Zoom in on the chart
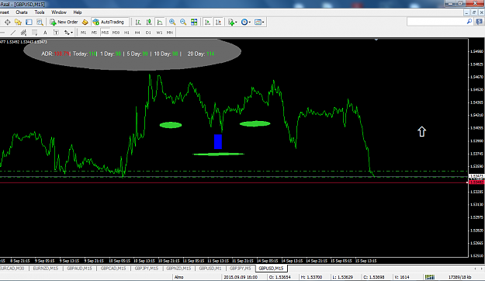This screenshot has height=281, width=485. click(172, 22)
